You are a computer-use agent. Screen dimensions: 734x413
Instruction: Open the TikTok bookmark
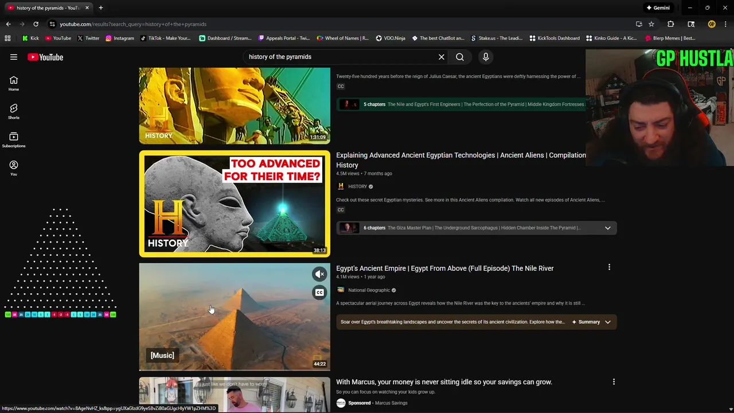pyautogui.click(x=165, y=38)
